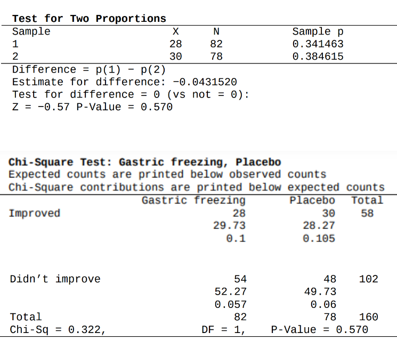Select expected count 29.73 under Gastric freezing
Viewport: 397px width, 341px height.
pyautogui.click(x=230, y=226)
